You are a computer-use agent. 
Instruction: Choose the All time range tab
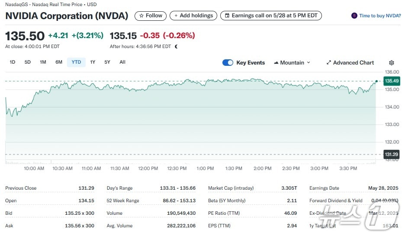(x=122, y=62)
